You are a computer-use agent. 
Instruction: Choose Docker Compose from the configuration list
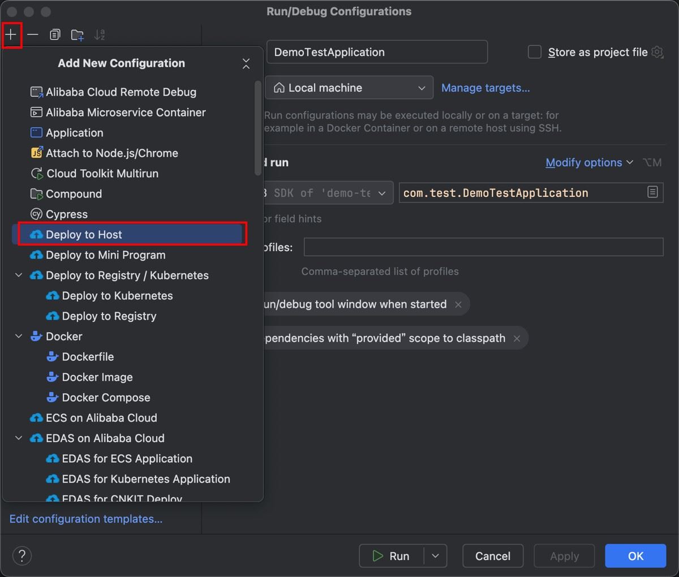tap(106, 397)
